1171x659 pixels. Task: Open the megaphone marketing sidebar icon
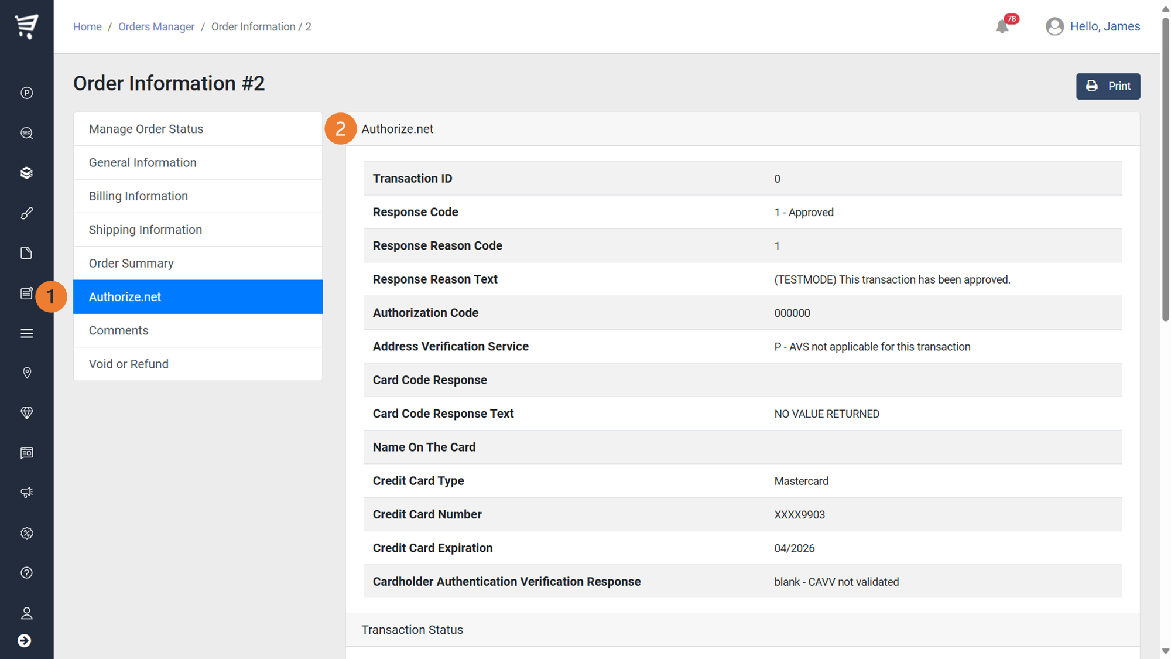[26, 493]
